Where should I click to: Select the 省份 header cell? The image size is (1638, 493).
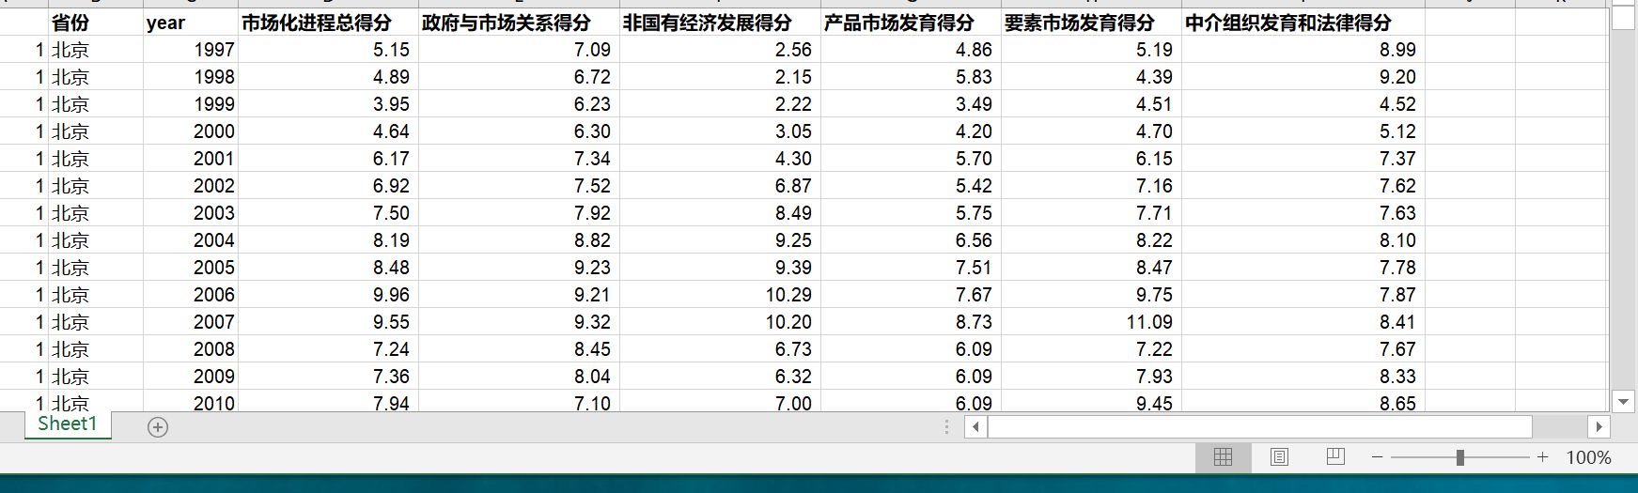pyautogui.click(x=96, y=23)
